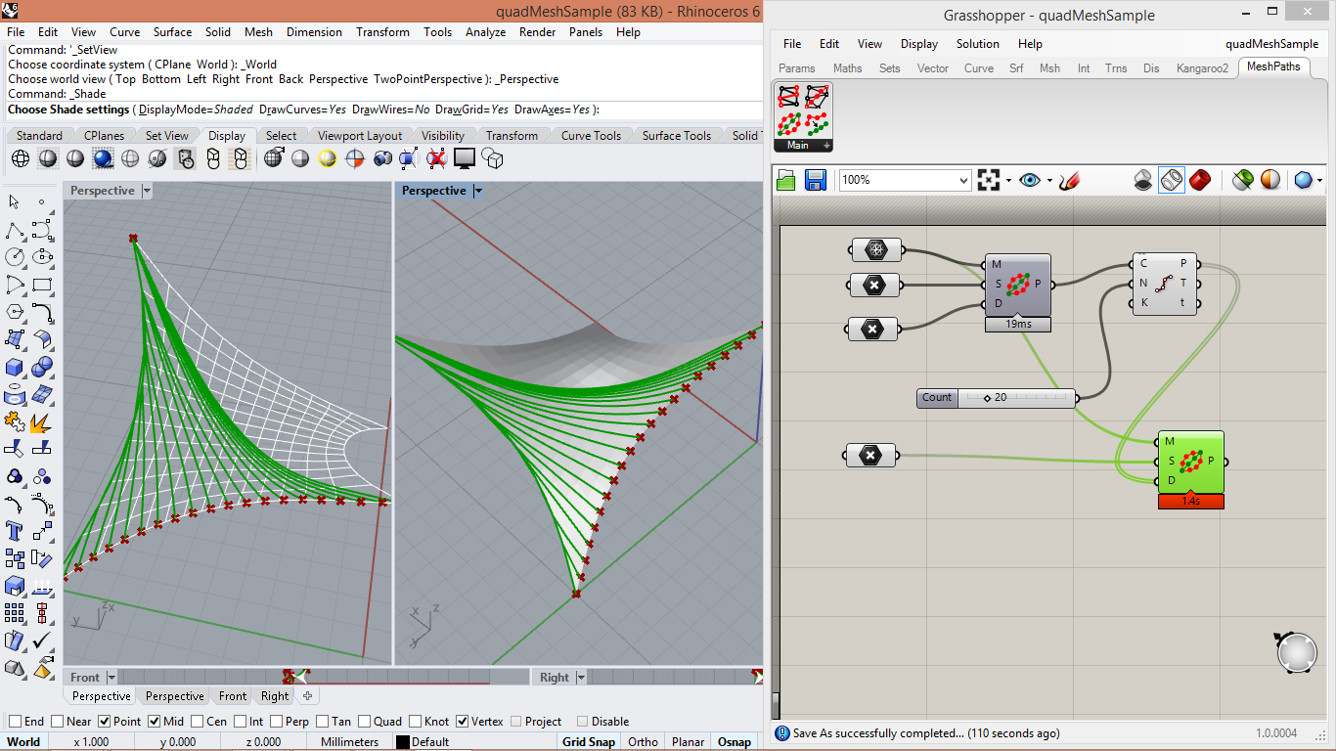1336x751 pixels.
Task: Click the Explode tool orange burst icon
Action: (x=42, y=422)
